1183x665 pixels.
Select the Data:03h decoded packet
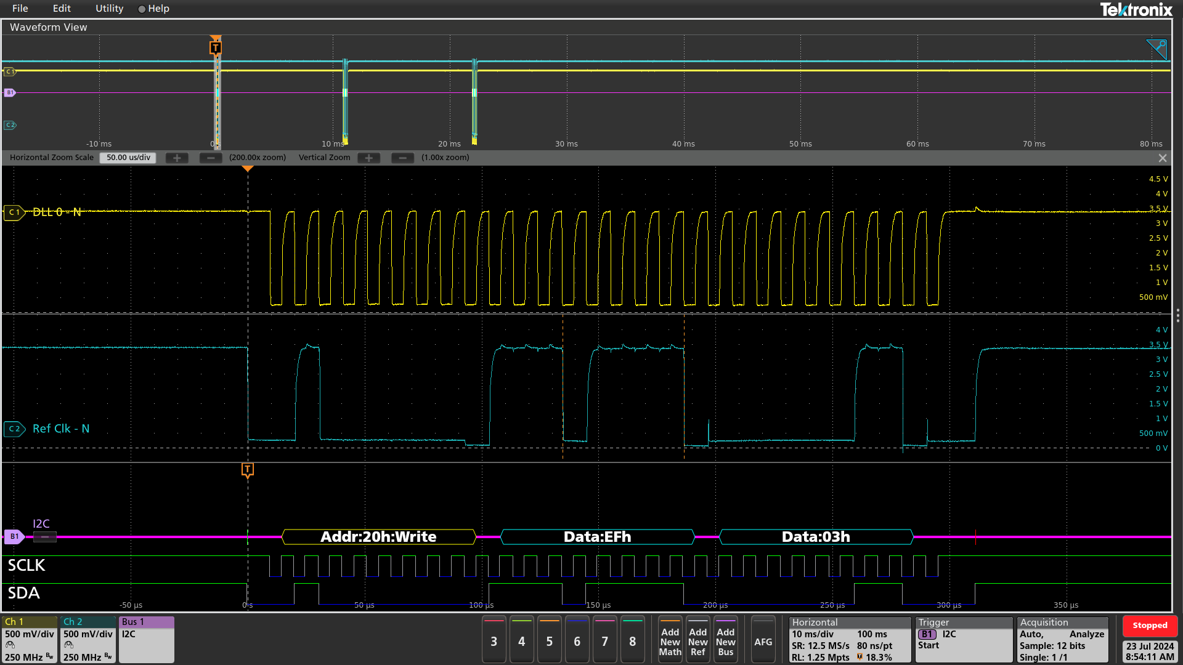tap(816, 537)
